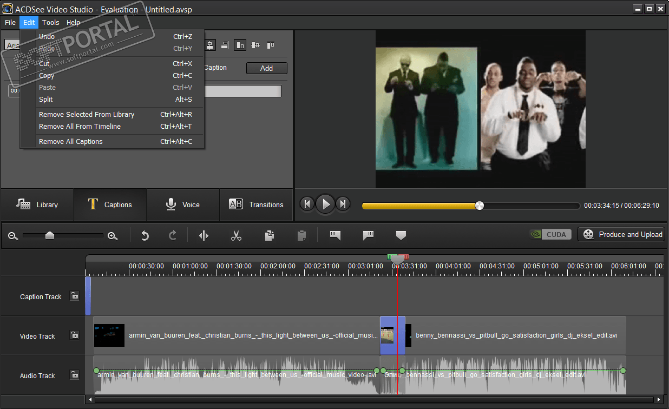
Task: Click the timecode 00:03:34:15 / 00:06:29:10
Action: point(621,206)
